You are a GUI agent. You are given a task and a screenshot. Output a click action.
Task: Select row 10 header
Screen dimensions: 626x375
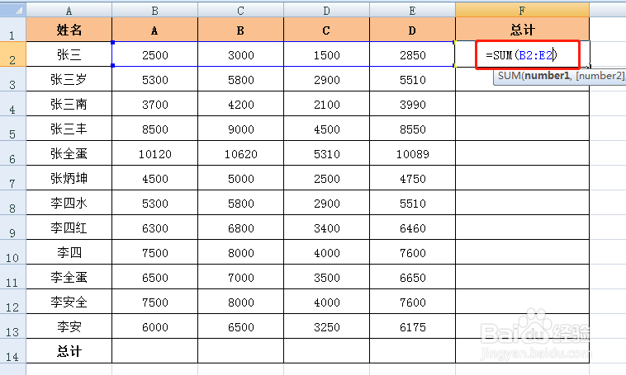[12, 252]
